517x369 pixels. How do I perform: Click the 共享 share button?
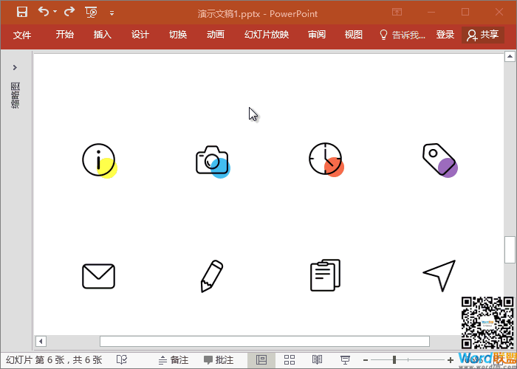tap(483, 35)
